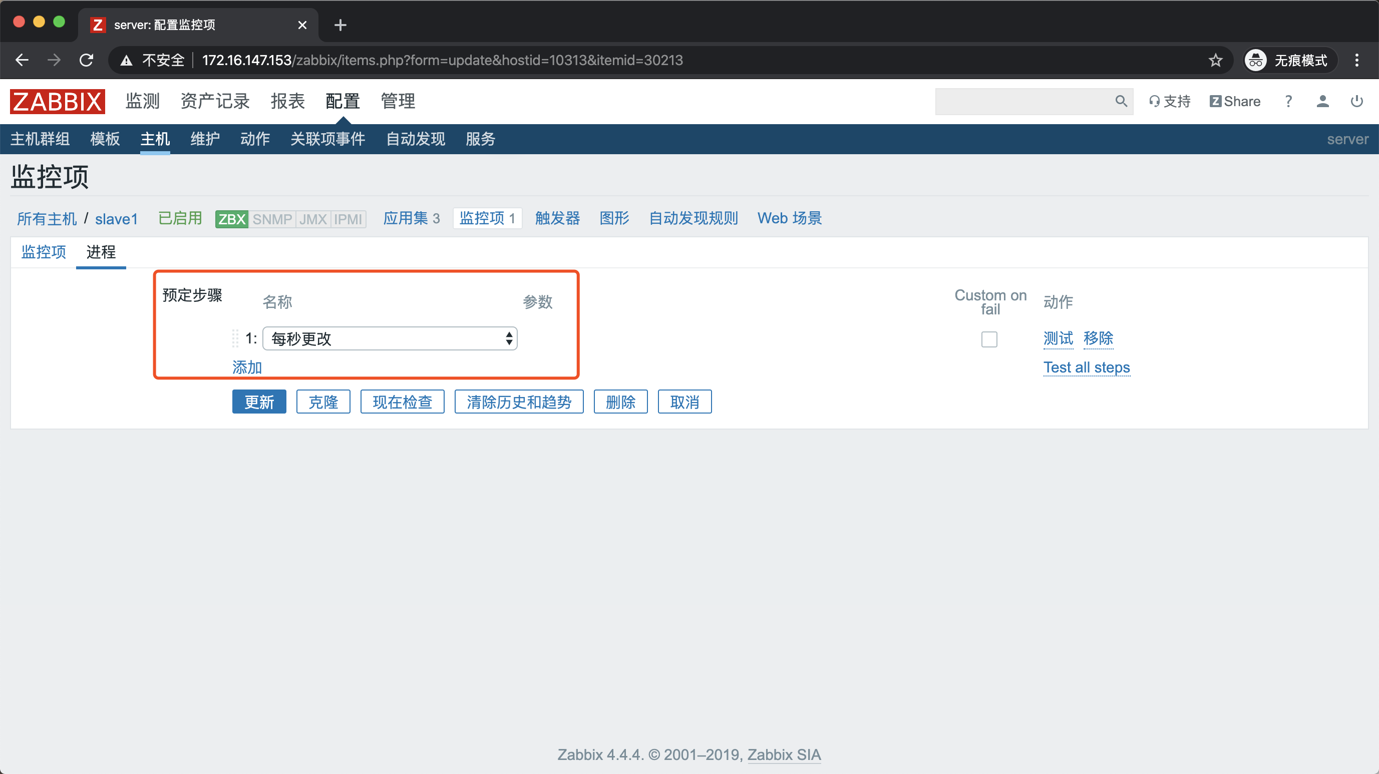This screenshot has width=1379, height=774.
Task: Open the 每秒更改 preprocessing dropdown
Action: pos(390,338)
